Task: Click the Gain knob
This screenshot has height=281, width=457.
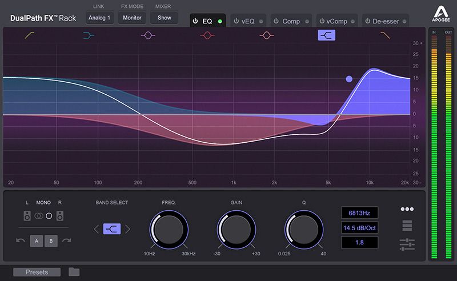Action: [x=236, y=230]
